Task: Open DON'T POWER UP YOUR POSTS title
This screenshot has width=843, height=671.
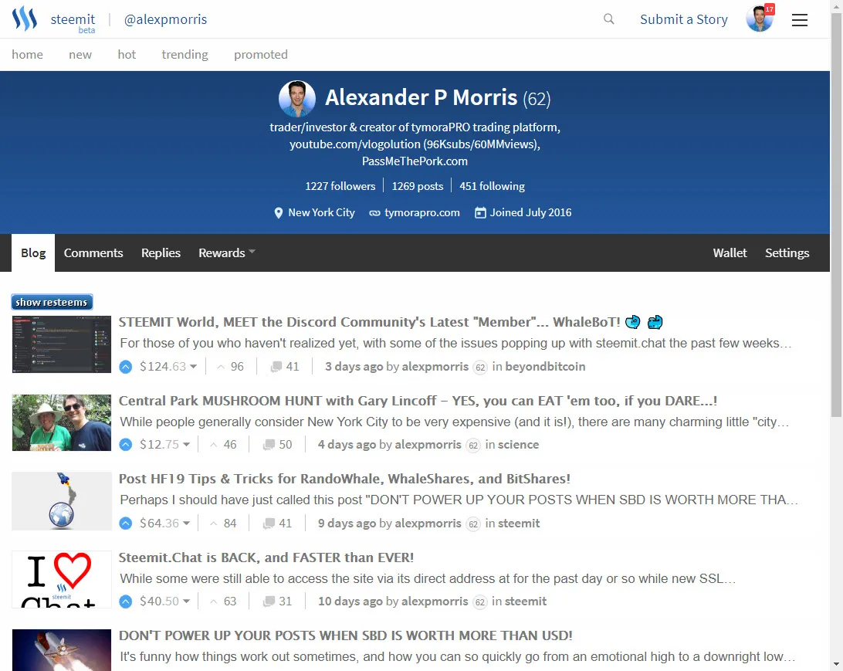Action: point(345,635)
